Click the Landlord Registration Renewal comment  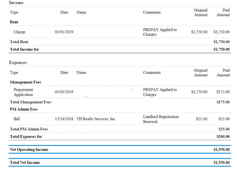tap(161, 119)
